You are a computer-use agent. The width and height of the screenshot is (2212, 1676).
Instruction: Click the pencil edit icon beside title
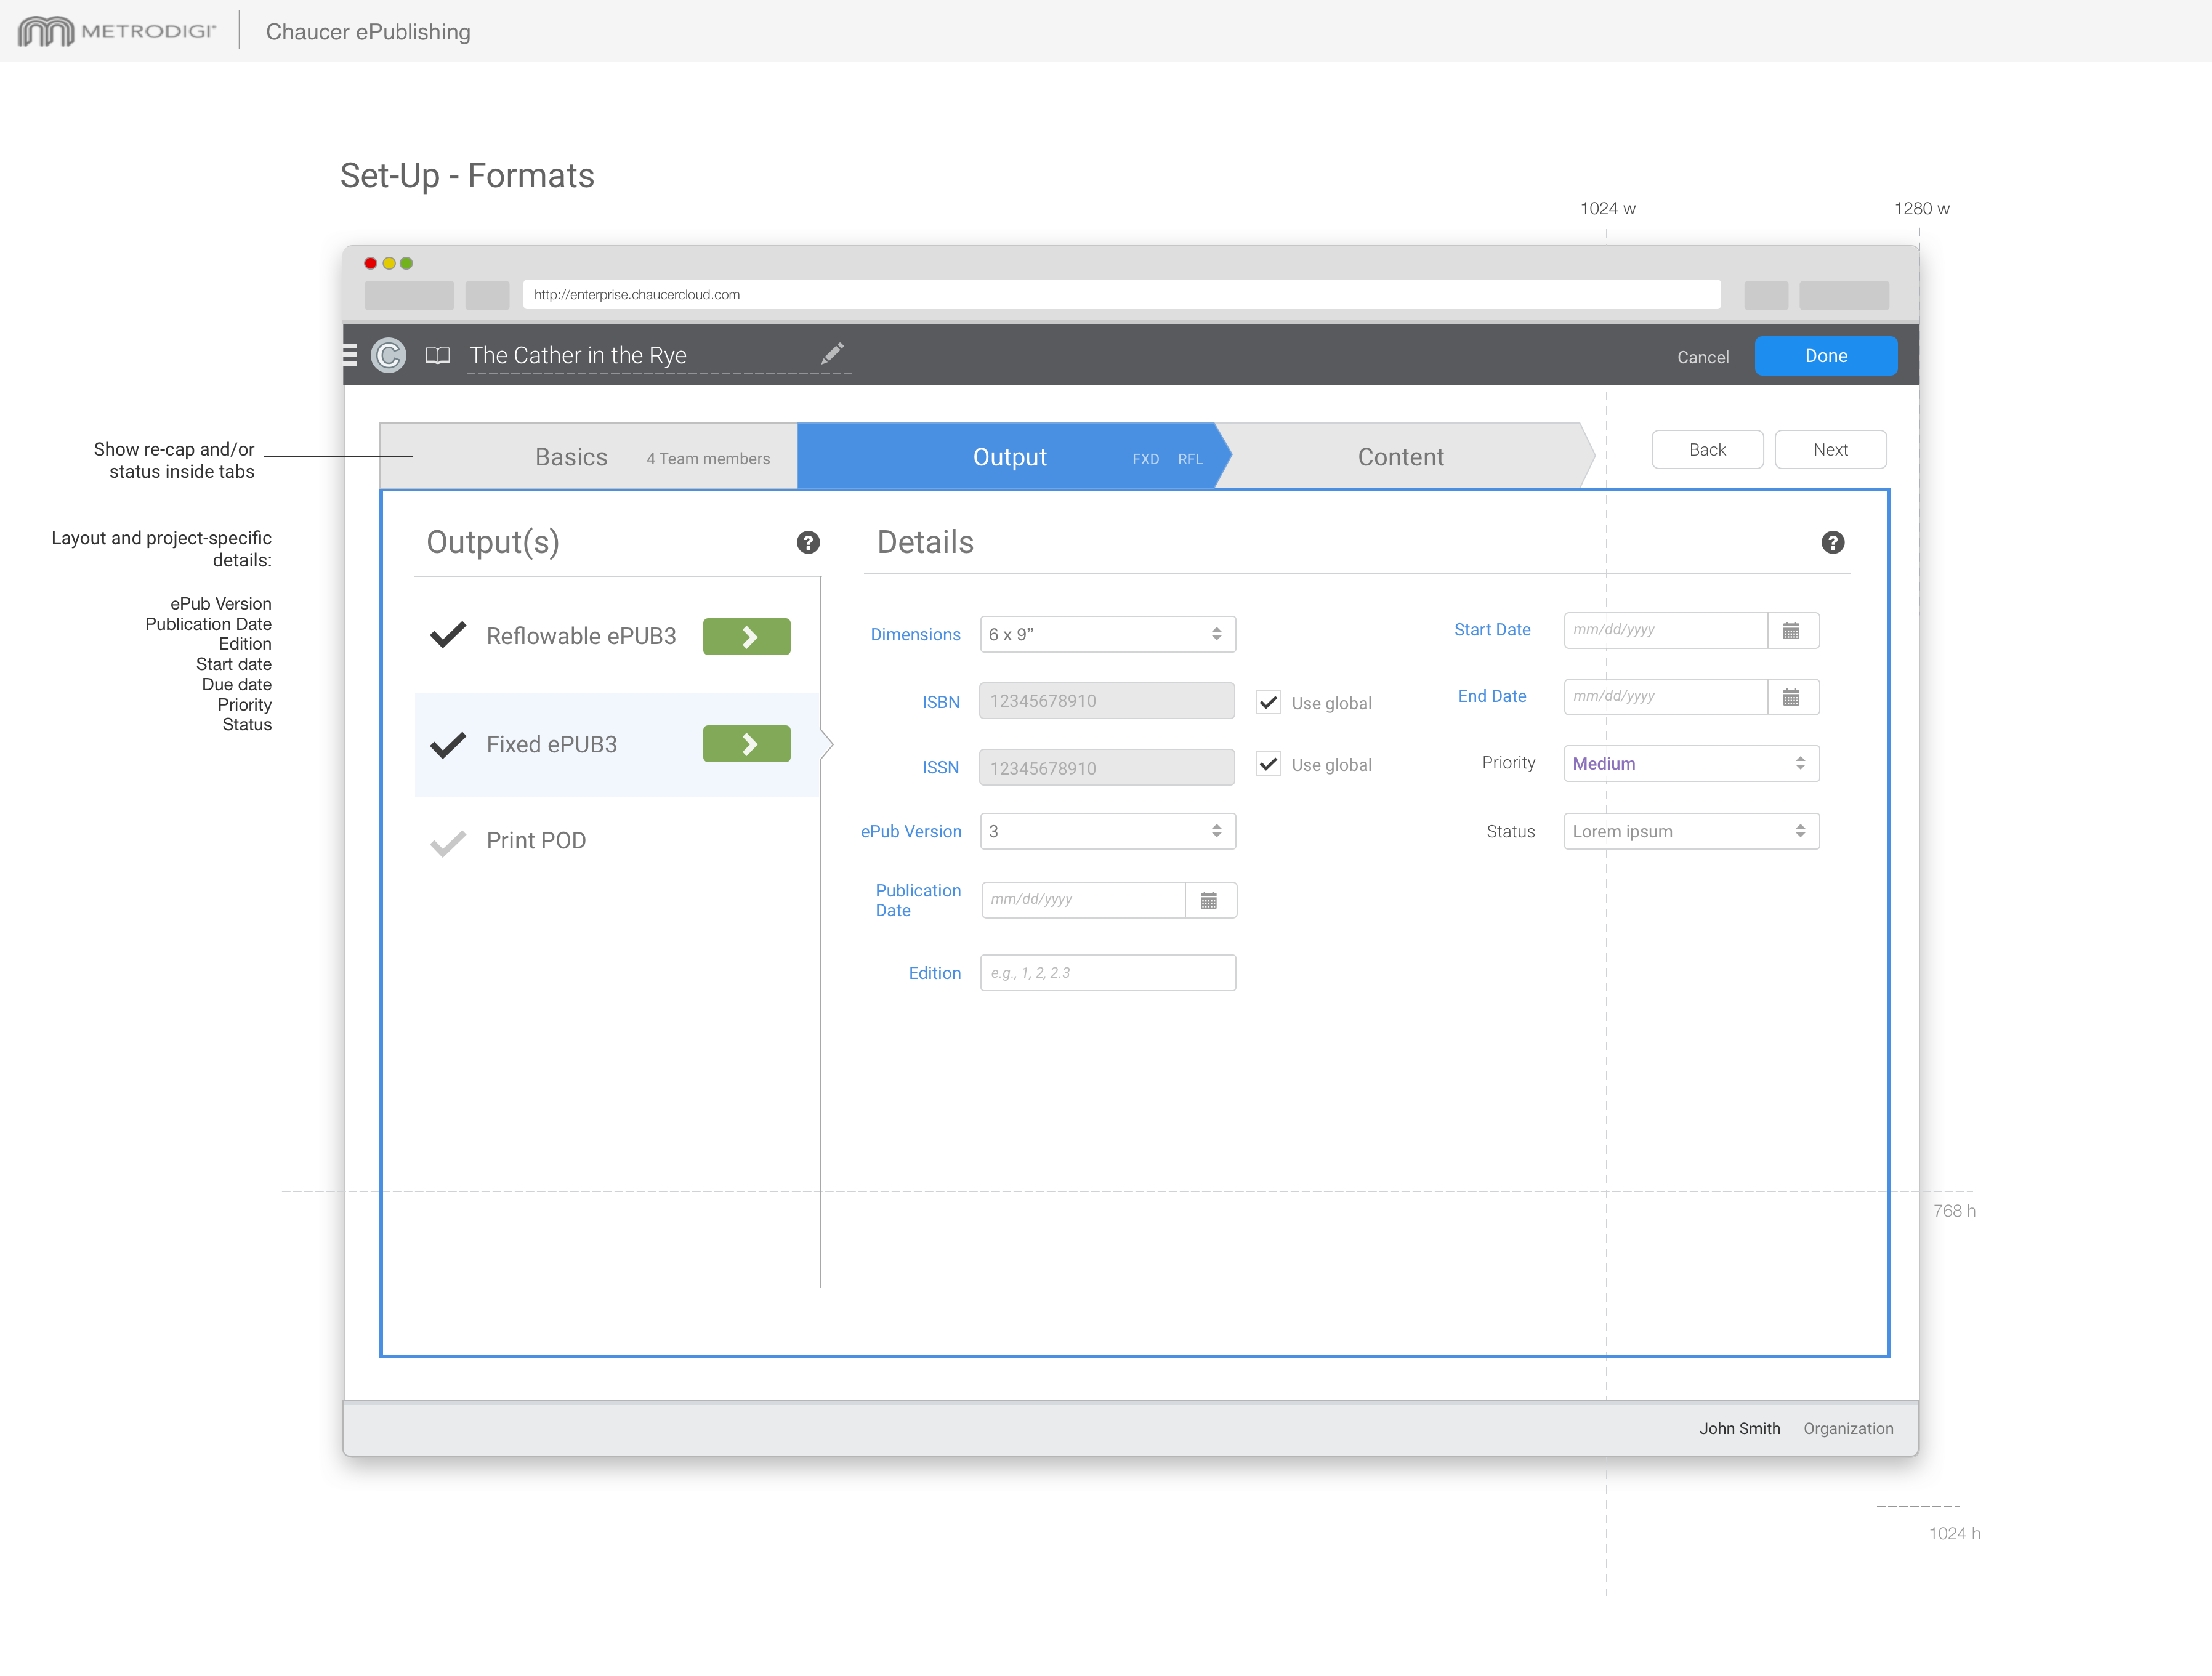click(x=832, y=354)
